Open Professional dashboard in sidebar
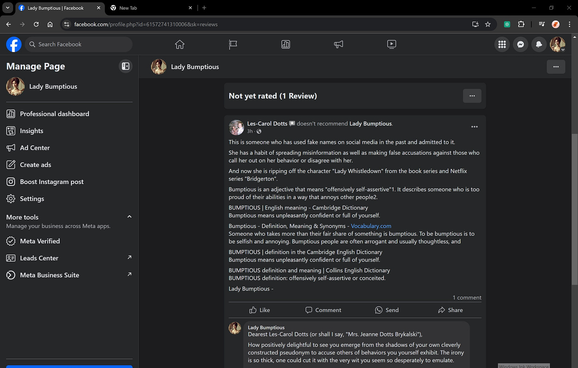Viewport: 578px width, 368px height. (69, 114)
